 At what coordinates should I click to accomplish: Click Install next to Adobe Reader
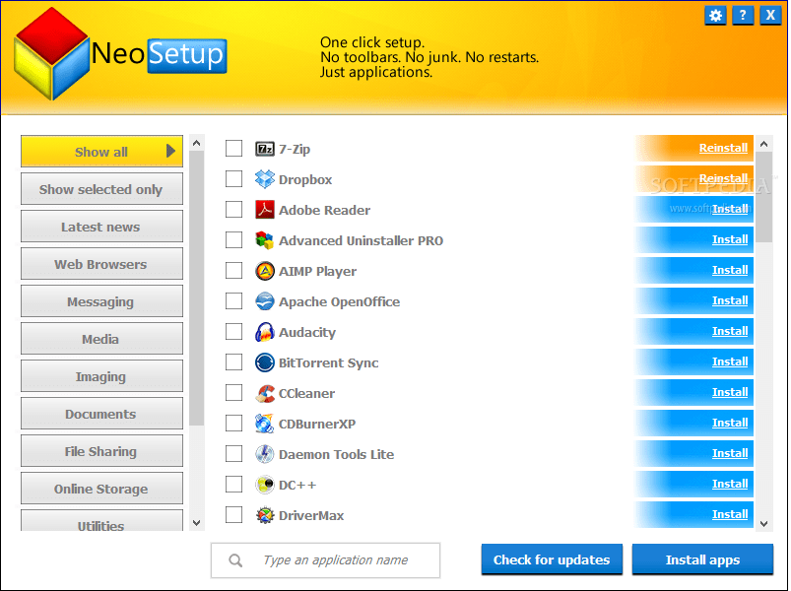(729, 208)
